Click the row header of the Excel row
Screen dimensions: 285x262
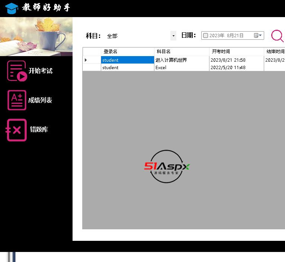click(92, 67)
